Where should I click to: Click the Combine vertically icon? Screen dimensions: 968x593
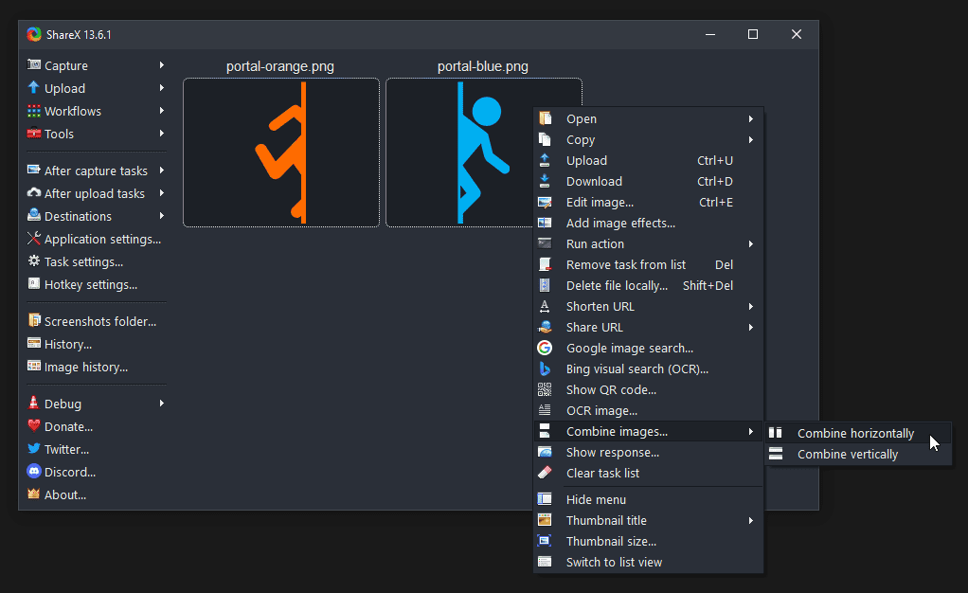[776, 454]
